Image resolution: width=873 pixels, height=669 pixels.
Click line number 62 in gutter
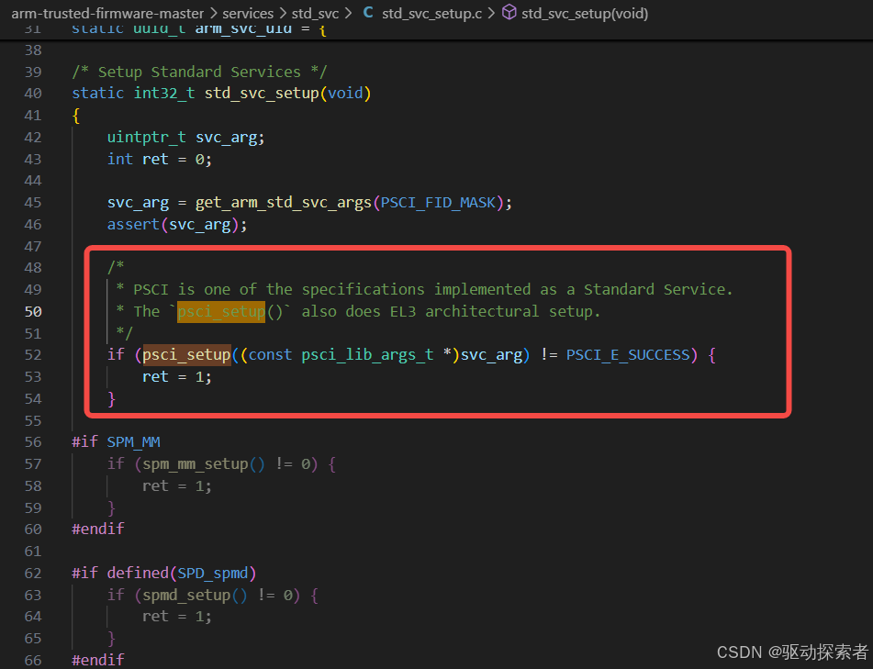(33, 574)
